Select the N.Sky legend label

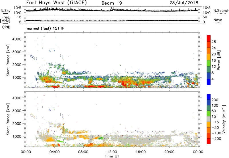(x=5, y=11)
